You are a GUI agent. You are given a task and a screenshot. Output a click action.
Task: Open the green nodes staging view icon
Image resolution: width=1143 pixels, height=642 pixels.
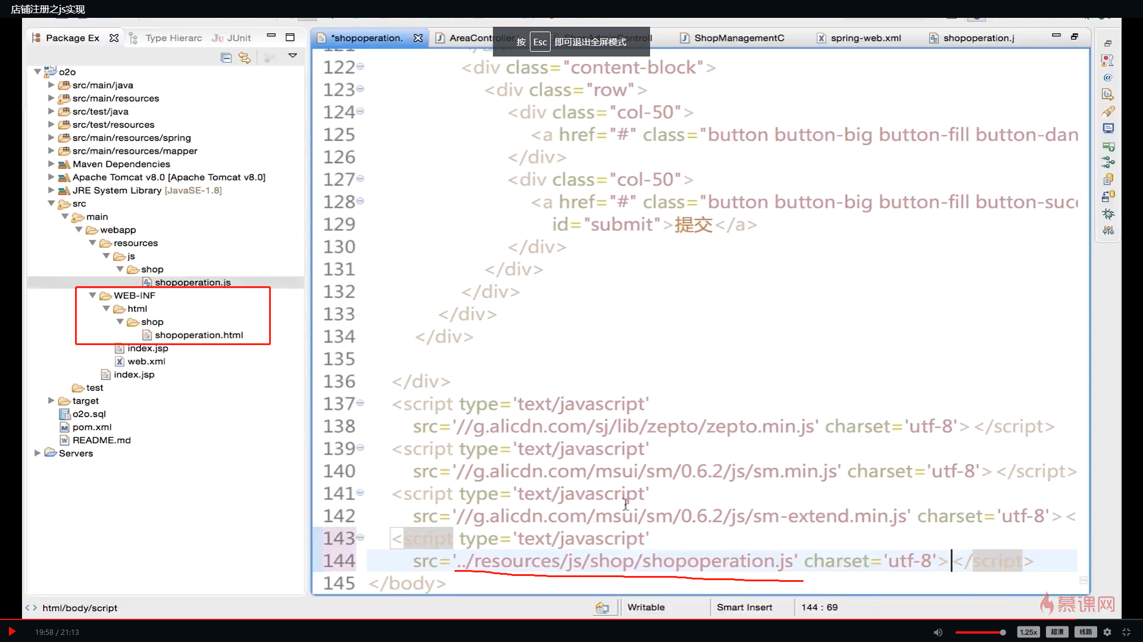pos(1108,162)
